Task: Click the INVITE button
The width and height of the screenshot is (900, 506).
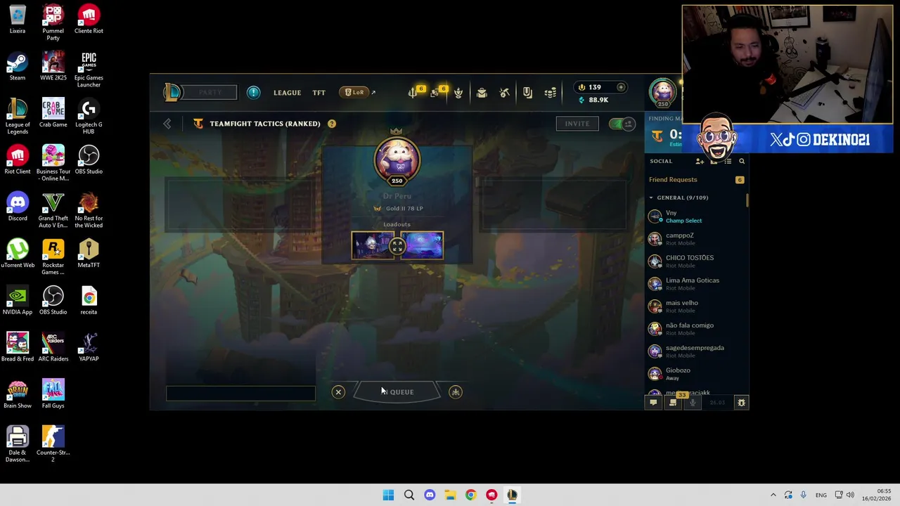Action: [x=577, y=124]
